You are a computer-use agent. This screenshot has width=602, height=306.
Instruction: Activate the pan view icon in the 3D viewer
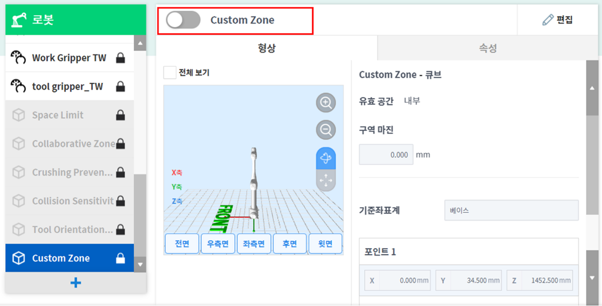coord(326,180)
